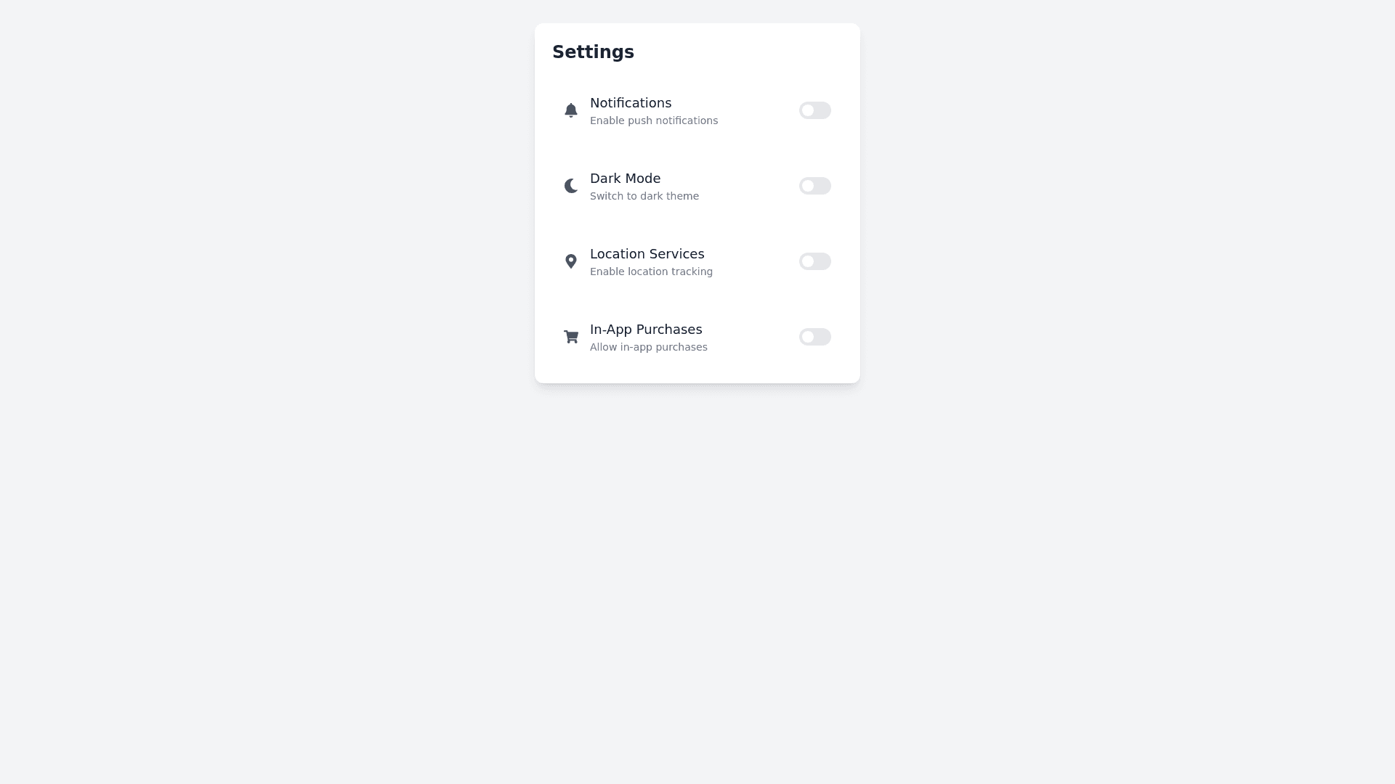The image size is (1395, 784).
Task: Click the Dark Mode label
Action: click(x=625, y=179)
